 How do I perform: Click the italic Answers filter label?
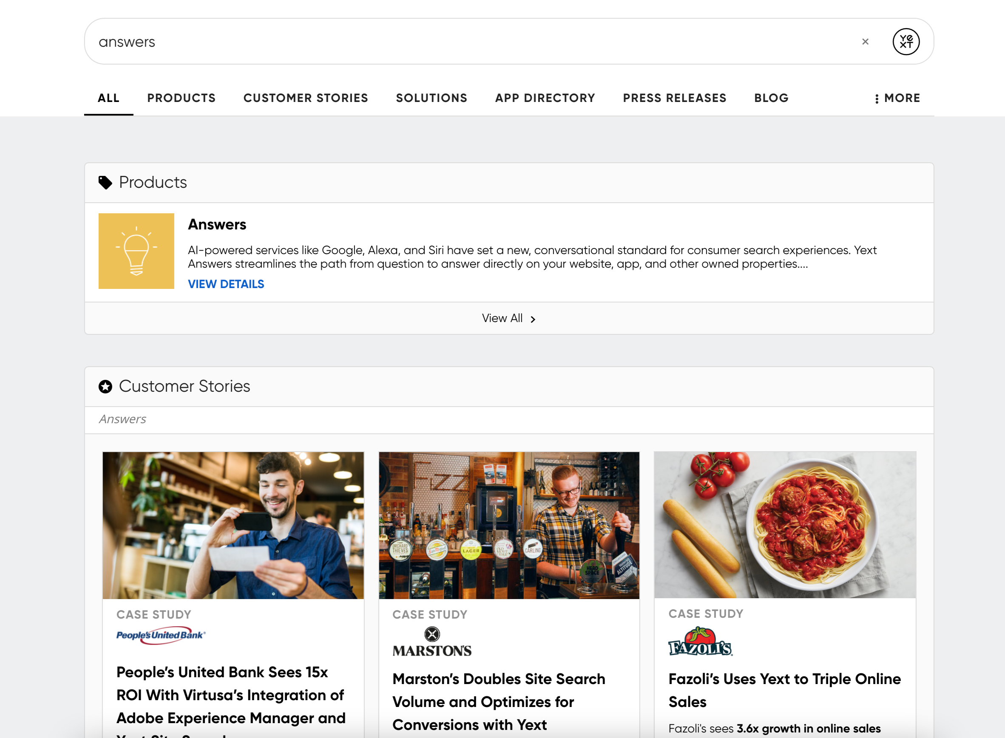[122, 419]
